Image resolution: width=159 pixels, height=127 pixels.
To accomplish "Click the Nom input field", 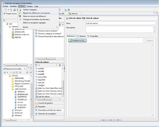I will coord(120,23).
